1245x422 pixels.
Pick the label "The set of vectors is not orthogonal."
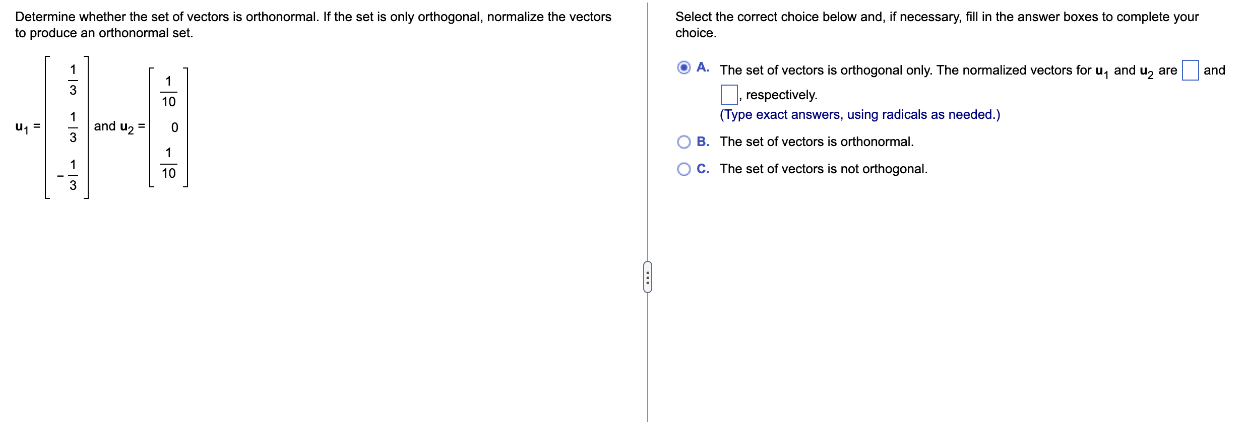(824, 169)
